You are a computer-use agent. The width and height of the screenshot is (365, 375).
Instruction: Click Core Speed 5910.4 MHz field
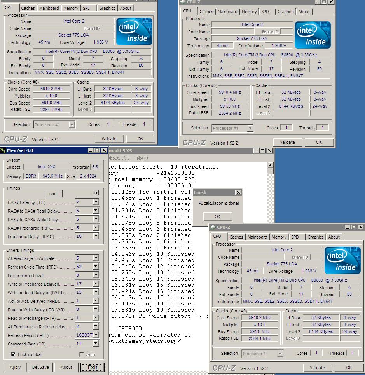pyautogui.click(x=230, y=92)
